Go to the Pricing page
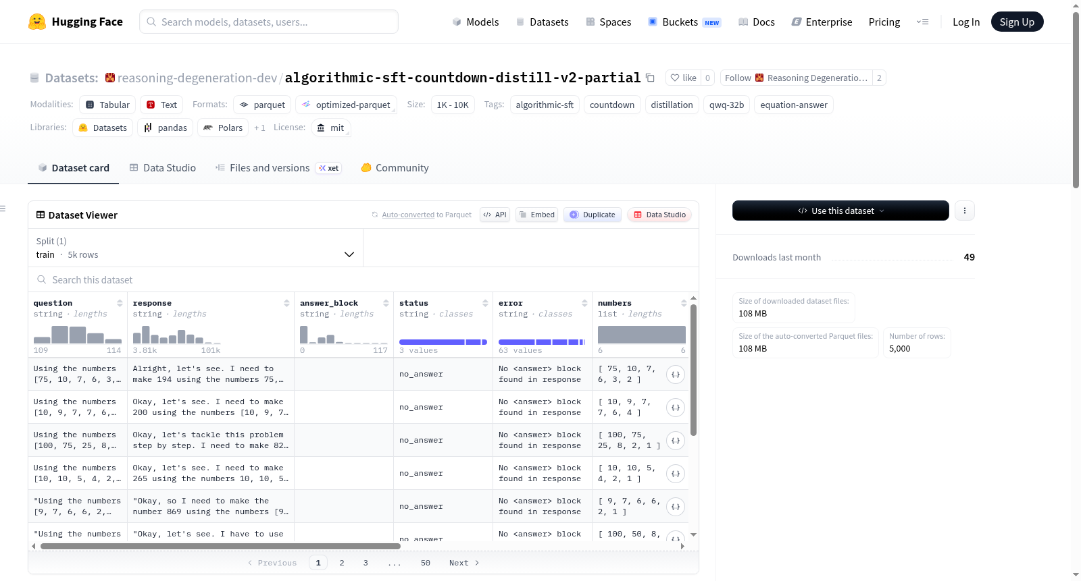Image resolution: width=1081 pixels, height=581 pixels. point(884,22)
